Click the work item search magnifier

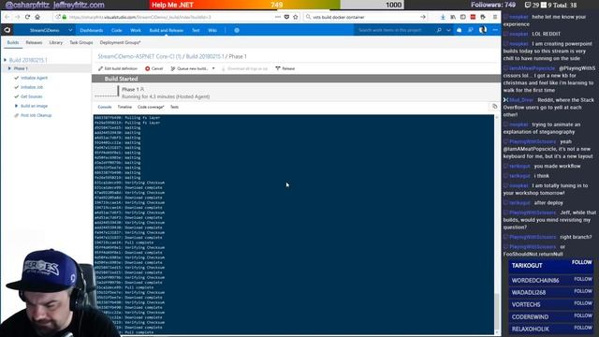[x=439, y=30]
